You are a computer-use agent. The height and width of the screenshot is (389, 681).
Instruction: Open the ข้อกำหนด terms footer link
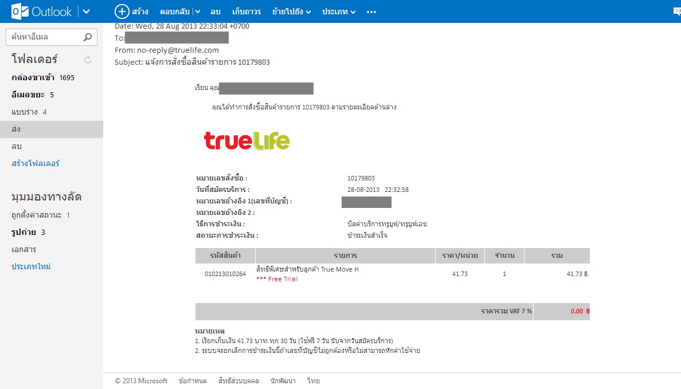[193, 381]
